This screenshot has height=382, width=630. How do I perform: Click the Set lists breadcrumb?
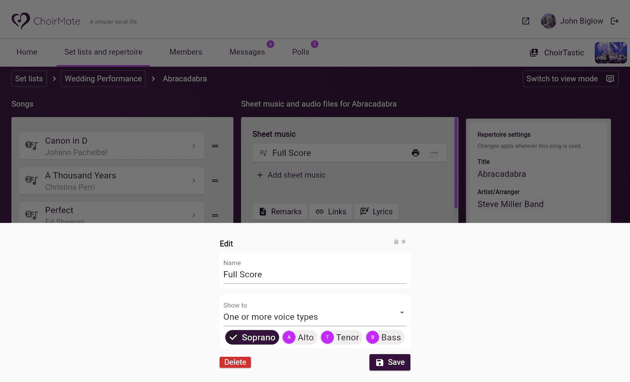pyautogui.click(x=29, y=79)
